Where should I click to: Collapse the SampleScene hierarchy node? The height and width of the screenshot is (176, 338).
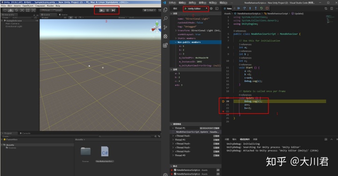click(x=2, y=21)
